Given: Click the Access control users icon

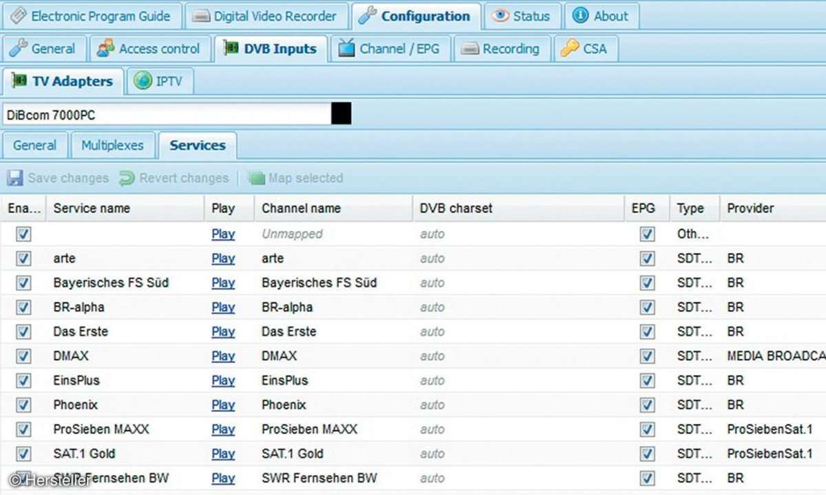Looking at the screenshot, I should (x=105, y=48).
